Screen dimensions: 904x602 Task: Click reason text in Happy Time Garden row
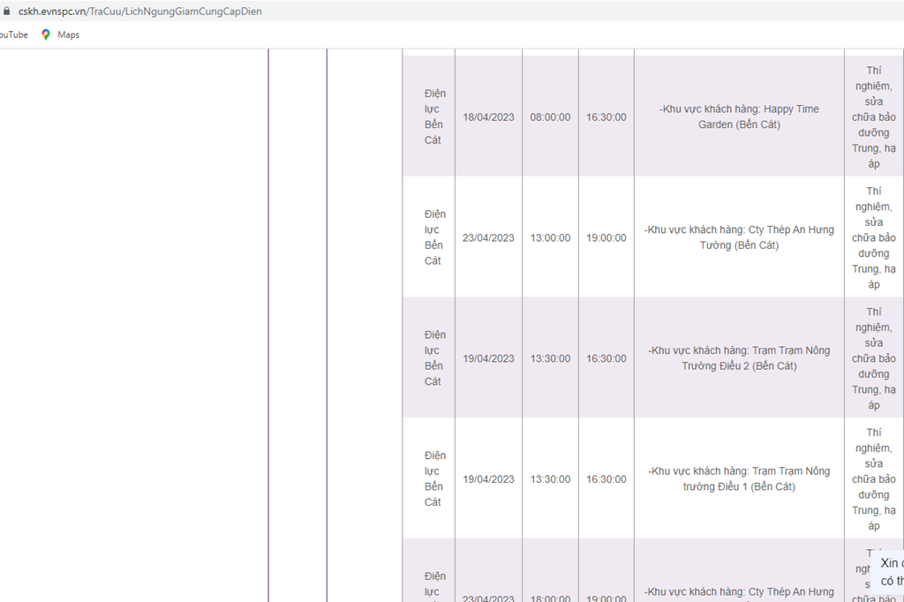[x=874, y=117]
